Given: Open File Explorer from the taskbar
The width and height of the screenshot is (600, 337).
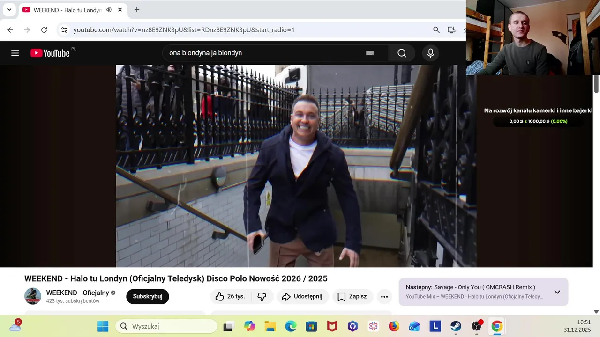Looking at the screenshot, I should coord(270,326).
